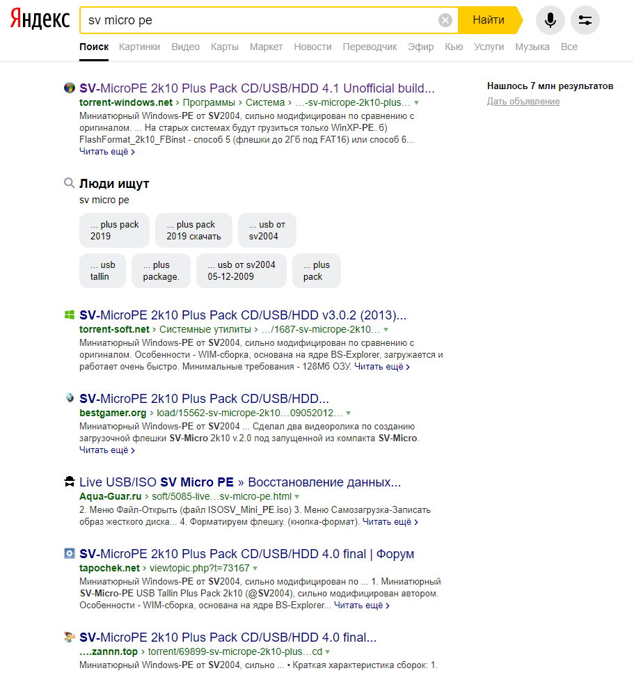The height and width of the screenshot is (673, 634).
Task: Click the 'Системные утилиты' breadcrumb link
Action: pos(205,329)
